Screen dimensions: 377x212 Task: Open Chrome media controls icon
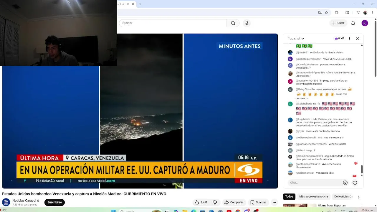click(x=358, y=13)
